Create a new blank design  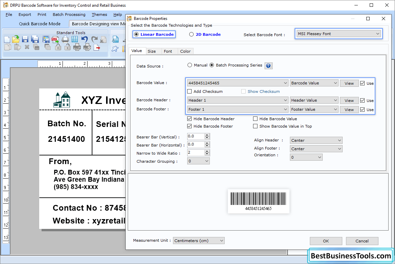7,39
